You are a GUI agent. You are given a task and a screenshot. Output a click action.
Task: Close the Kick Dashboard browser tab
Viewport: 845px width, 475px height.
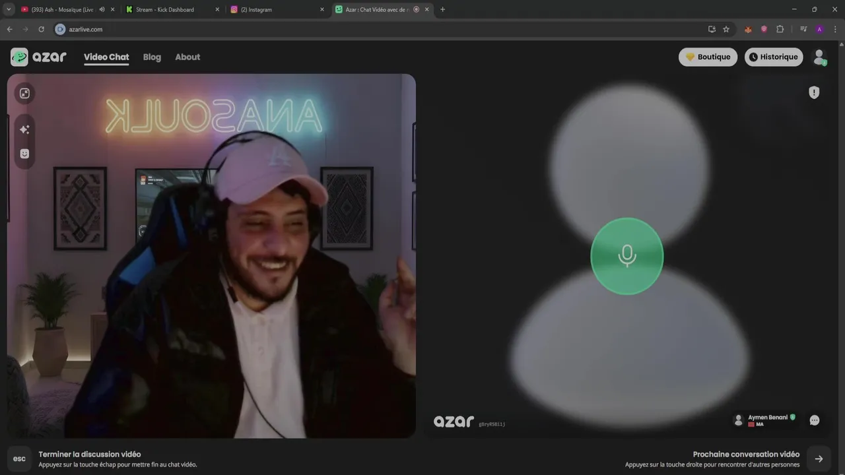[217, 9]
